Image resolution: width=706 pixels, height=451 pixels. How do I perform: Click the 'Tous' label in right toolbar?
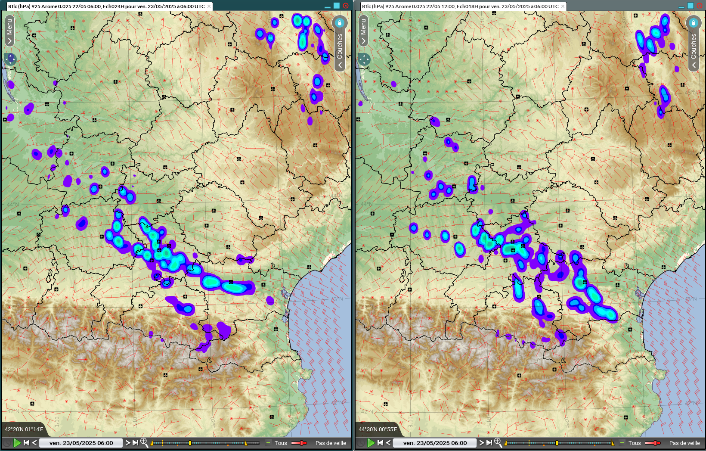pos(635,443)
